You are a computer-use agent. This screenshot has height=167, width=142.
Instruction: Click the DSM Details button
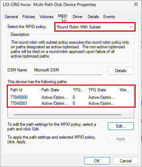[x=121, y=71]
